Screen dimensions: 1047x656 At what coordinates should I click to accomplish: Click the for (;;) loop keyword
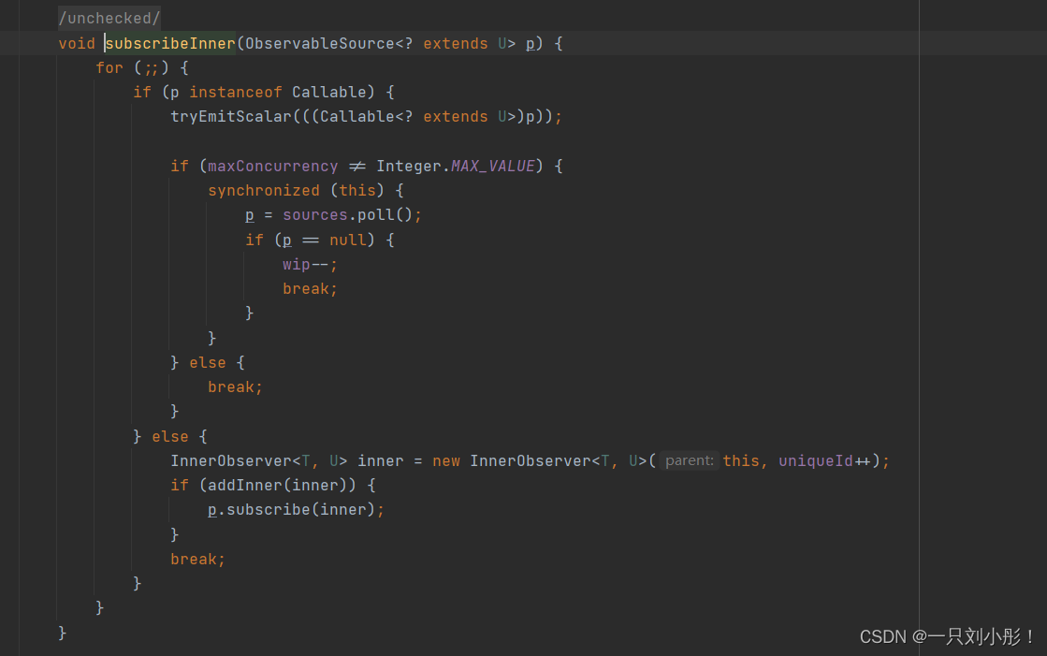(109, 67)
